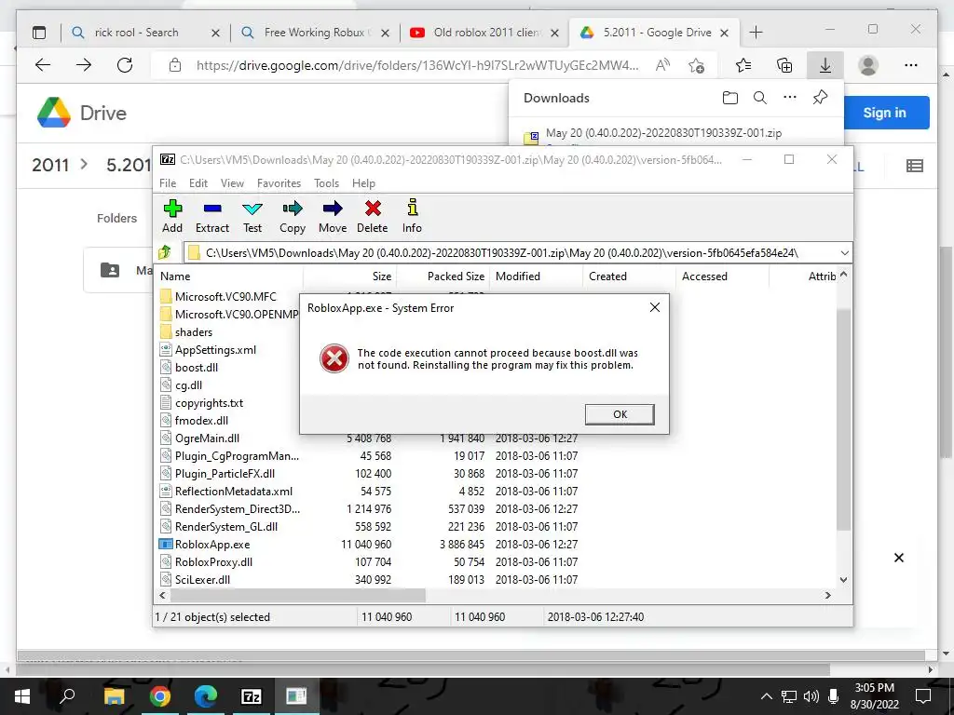The width and height of the screenshot is (954, 715).
Task: Click OK in the System Error dialog
Action: click(x=620, y=414)
